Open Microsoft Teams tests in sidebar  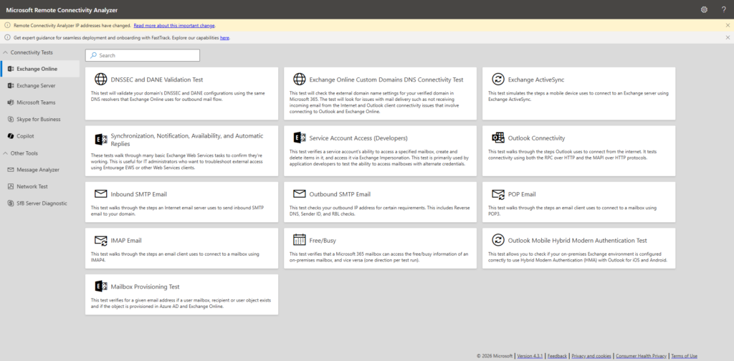(x=36, y=102)
